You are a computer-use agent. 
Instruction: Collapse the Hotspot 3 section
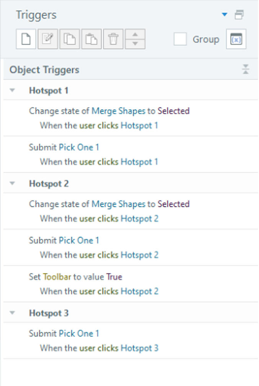12,313
